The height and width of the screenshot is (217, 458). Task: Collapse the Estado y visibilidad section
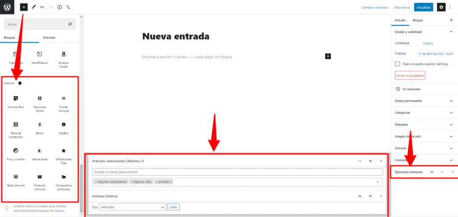[x=451, y=32]
